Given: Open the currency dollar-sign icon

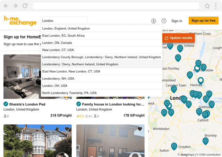Looking at the screenshot, I should (x=154, y=21).
